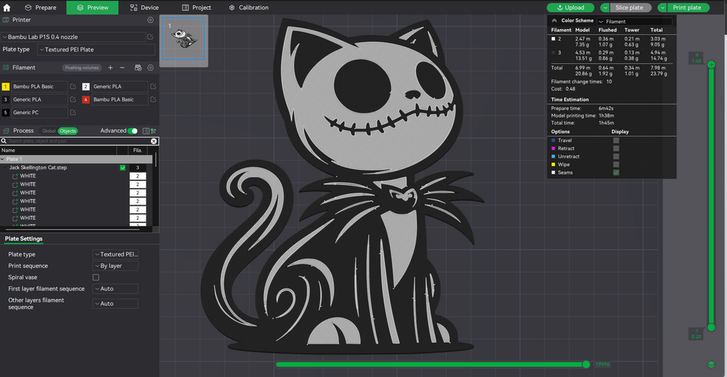Edit filament 1 Bambu PLA Basic preset
The height and width of the screenshot is (377, 727).
pyautogui.click(x=73, y=87)
